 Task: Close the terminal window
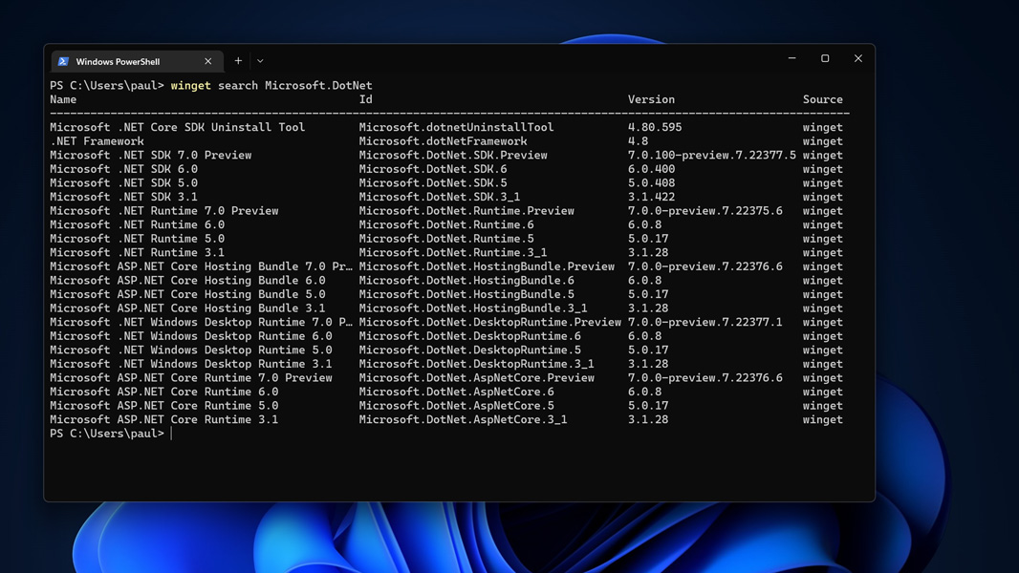point(858,59)
